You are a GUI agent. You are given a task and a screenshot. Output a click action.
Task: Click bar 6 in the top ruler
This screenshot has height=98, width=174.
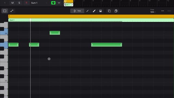pos(112,1)
